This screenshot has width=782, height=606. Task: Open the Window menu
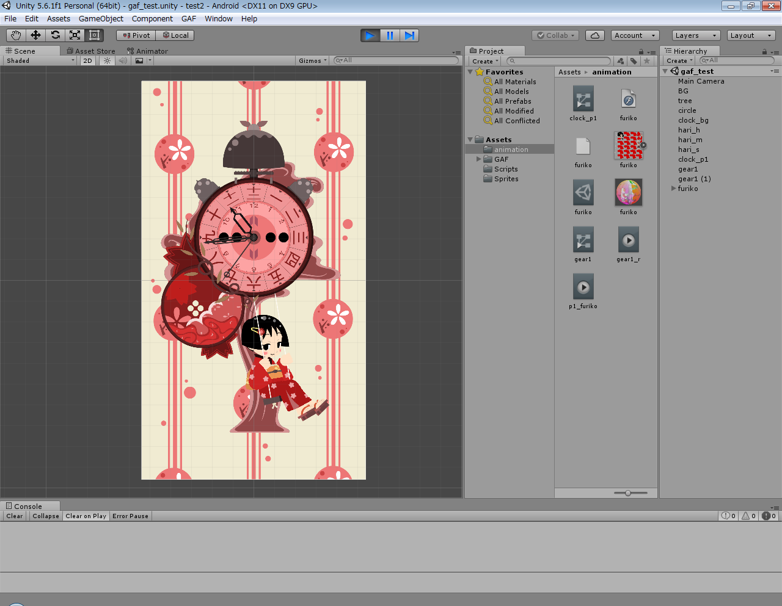219,18
